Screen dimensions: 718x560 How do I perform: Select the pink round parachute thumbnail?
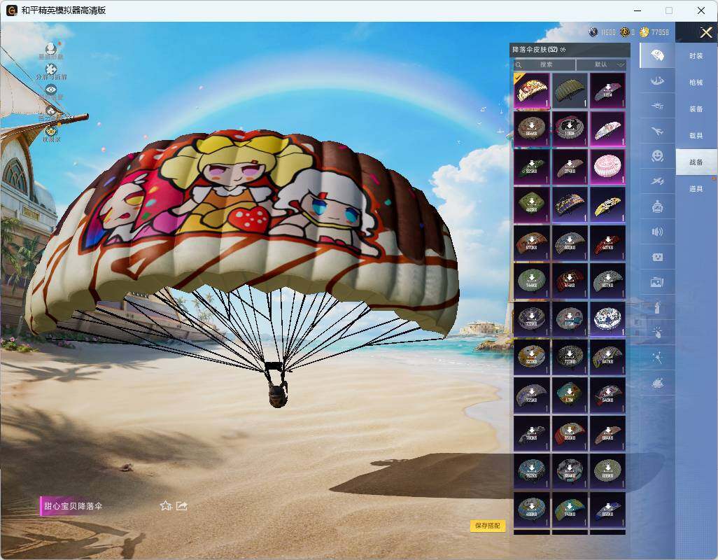click(607, 167)
